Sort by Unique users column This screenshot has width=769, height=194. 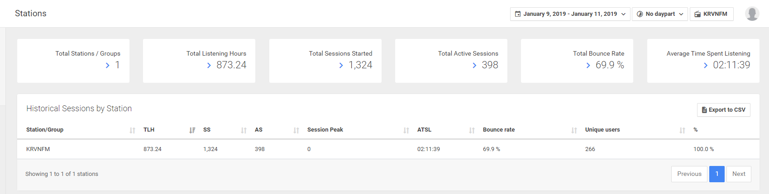(x=682, y=130)
